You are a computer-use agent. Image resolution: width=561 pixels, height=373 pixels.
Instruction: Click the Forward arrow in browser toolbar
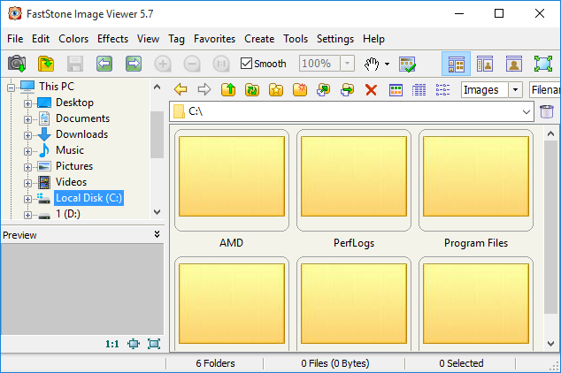click(x=204, y=89)
